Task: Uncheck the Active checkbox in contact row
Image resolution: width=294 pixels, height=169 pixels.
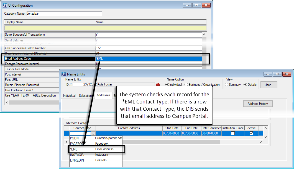Action: 251,133
